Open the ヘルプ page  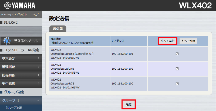[x=35, y=15]
